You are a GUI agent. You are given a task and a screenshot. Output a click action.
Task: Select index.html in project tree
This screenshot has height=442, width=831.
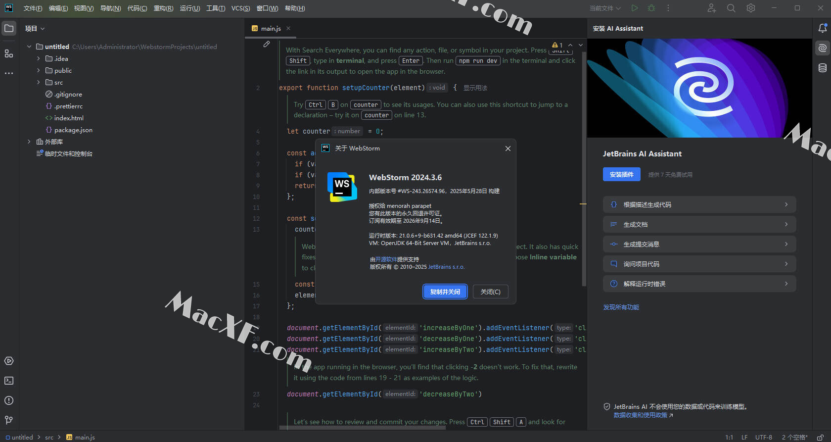pos(69,118)
